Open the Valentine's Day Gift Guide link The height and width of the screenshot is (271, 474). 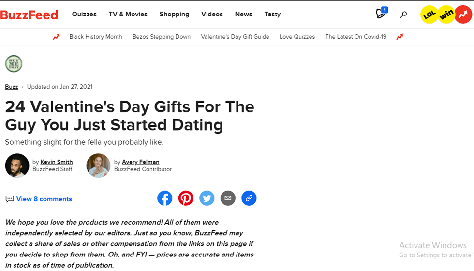(x=235, y=36)
